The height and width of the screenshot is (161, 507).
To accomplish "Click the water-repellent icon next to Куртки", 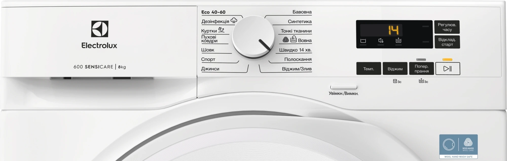I will tap(221, 30).
